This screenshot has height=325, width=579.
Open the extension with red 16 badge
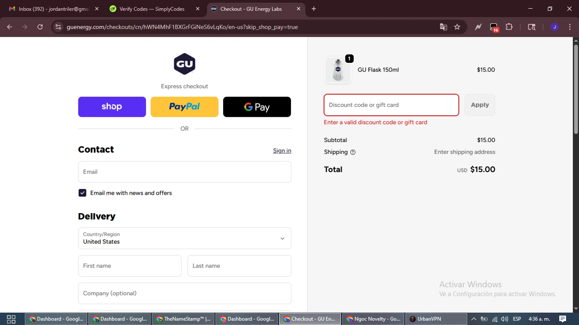(x=494, y=27)
